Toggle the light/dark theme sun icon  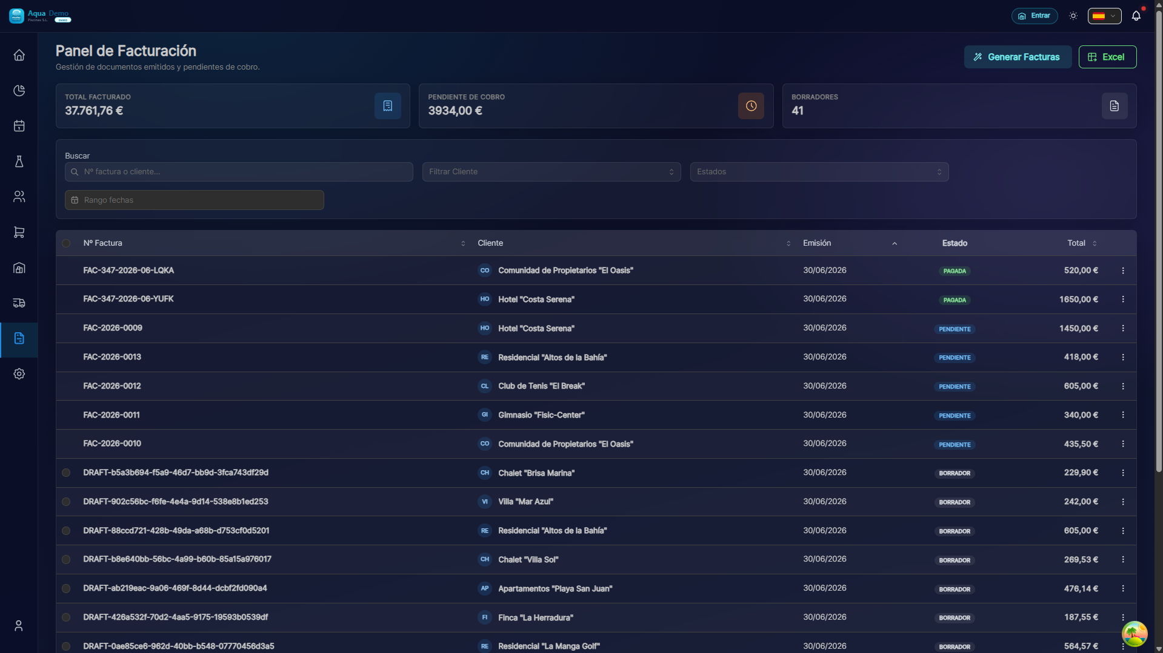pyautogui.click(x=1073, y=16)
